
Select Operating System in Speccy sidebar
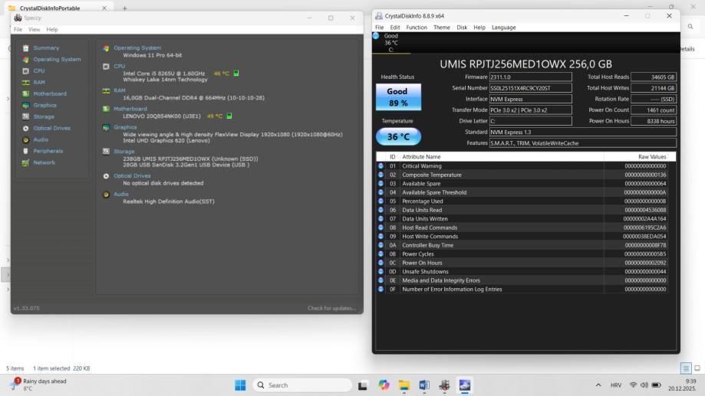tap(57, 59)
